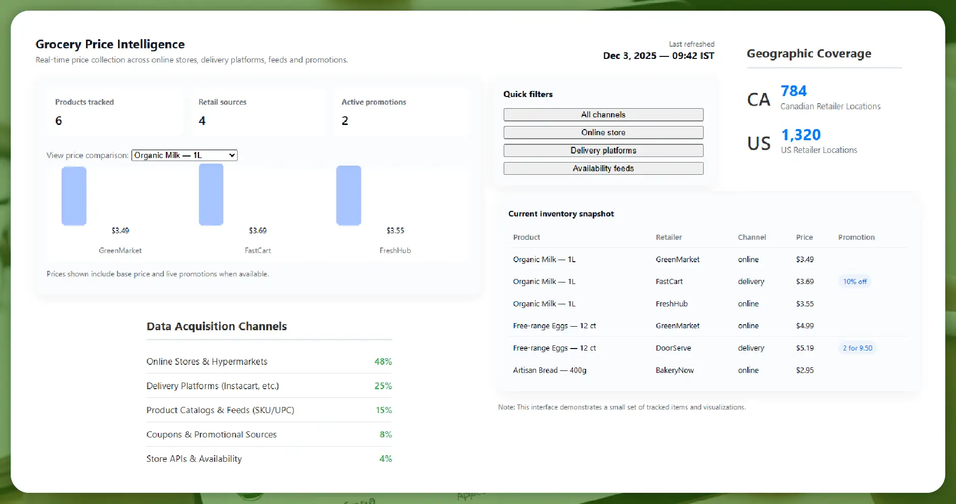The width and height of the screenshot is (956, 504).
Task: Click the CA 784 Canadian retailer locations stat
Action: click(793, 98)
